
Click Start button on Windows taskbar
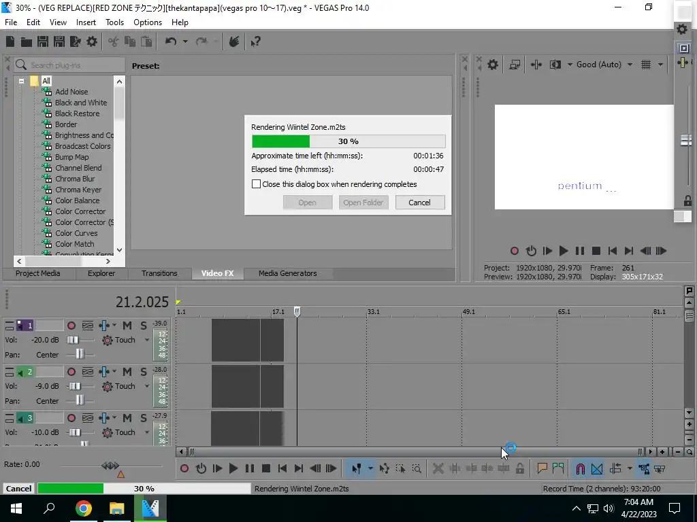[16, 508]
